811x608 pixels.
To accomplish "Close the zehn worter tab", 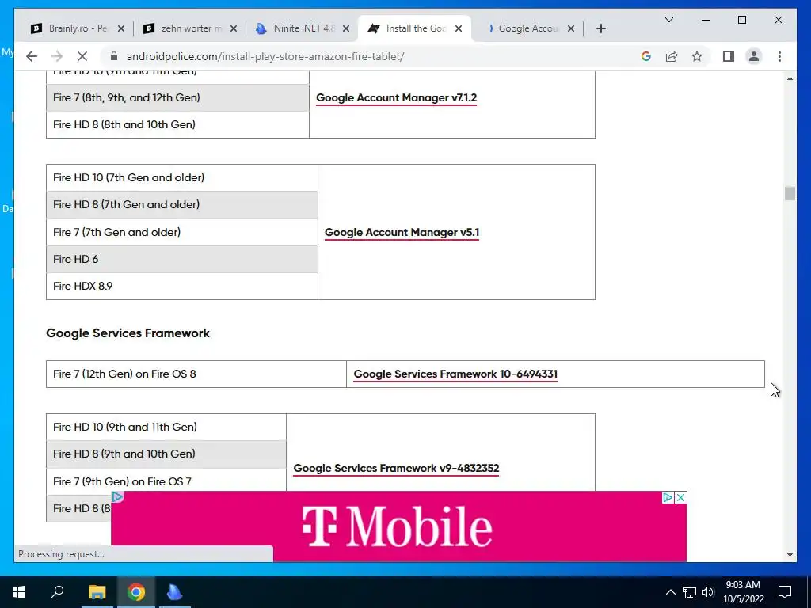I will click(x=234, y=28).
